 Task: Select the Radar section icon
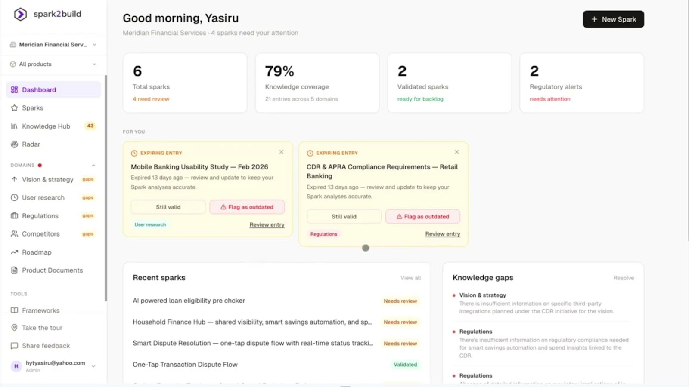(14, 144)
